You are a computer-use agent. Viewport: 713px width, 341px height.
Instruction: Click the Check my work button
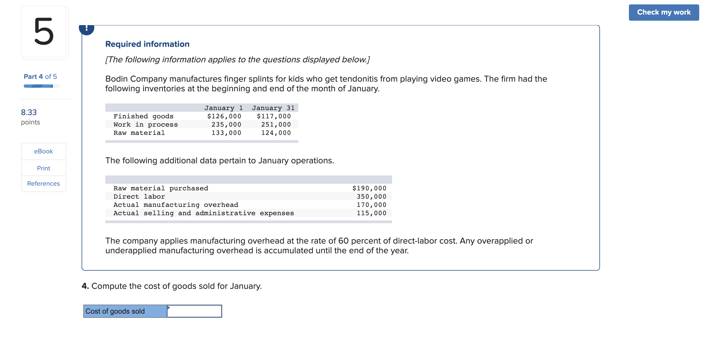[x=663, y=12]
